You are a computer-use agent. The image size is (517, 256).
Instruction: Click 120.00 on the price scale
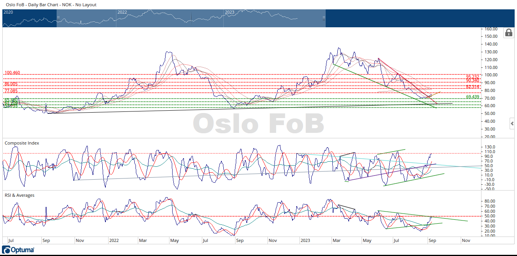(490, 60)
